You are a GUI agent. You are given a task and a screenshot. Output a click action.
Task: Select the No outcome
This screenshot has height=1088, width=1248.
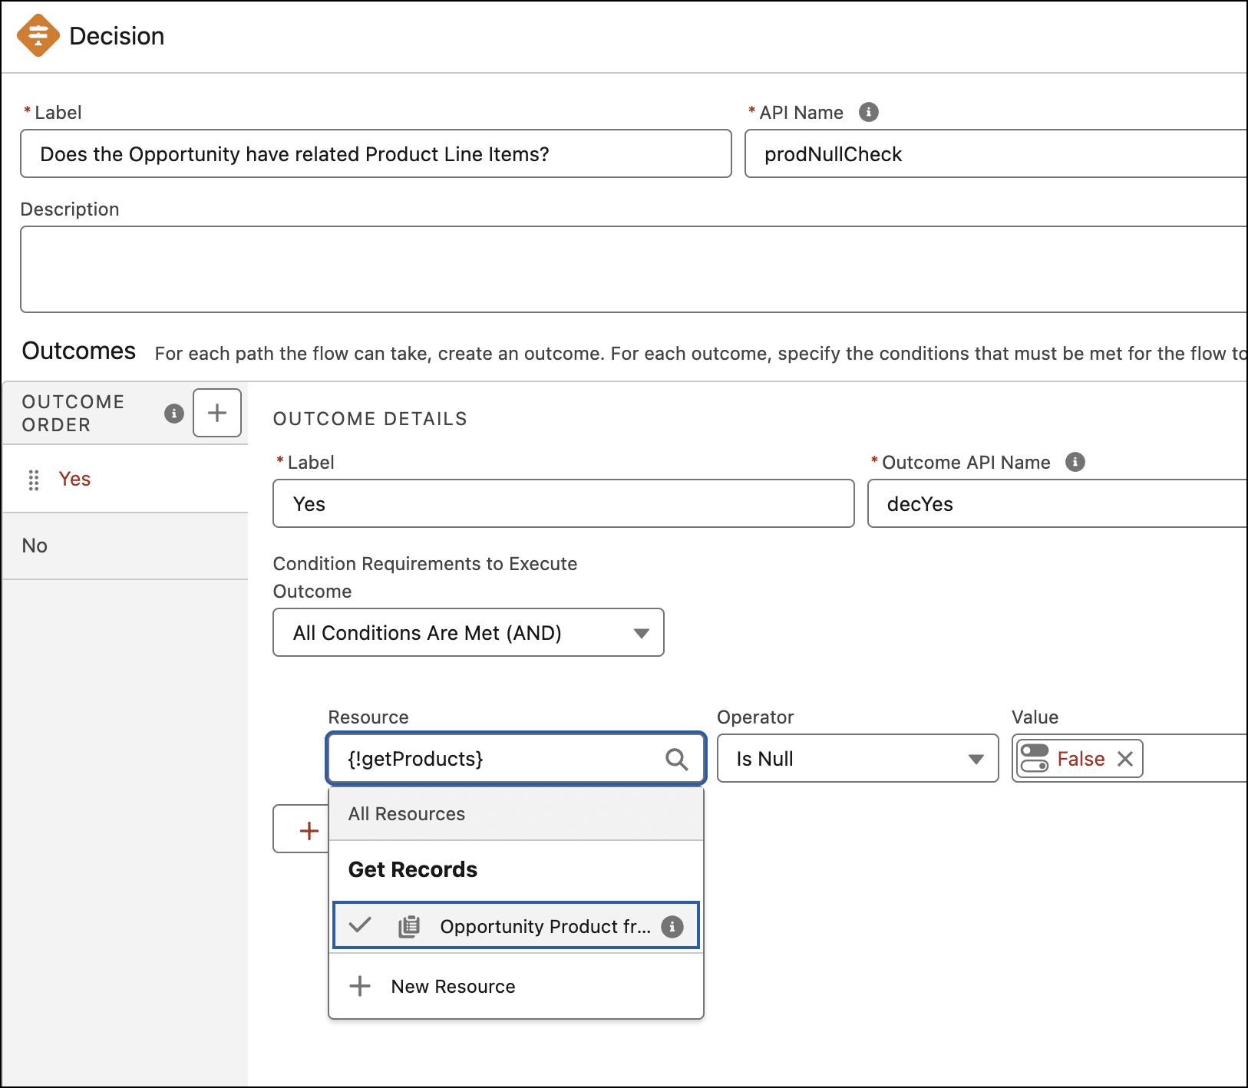(35, 545)
